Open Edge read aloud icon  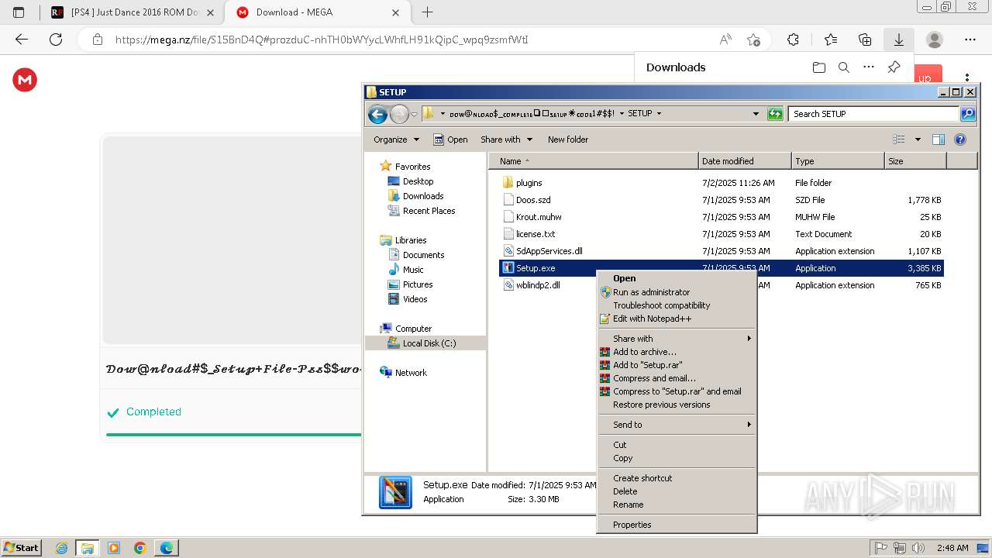coord(725,40)
